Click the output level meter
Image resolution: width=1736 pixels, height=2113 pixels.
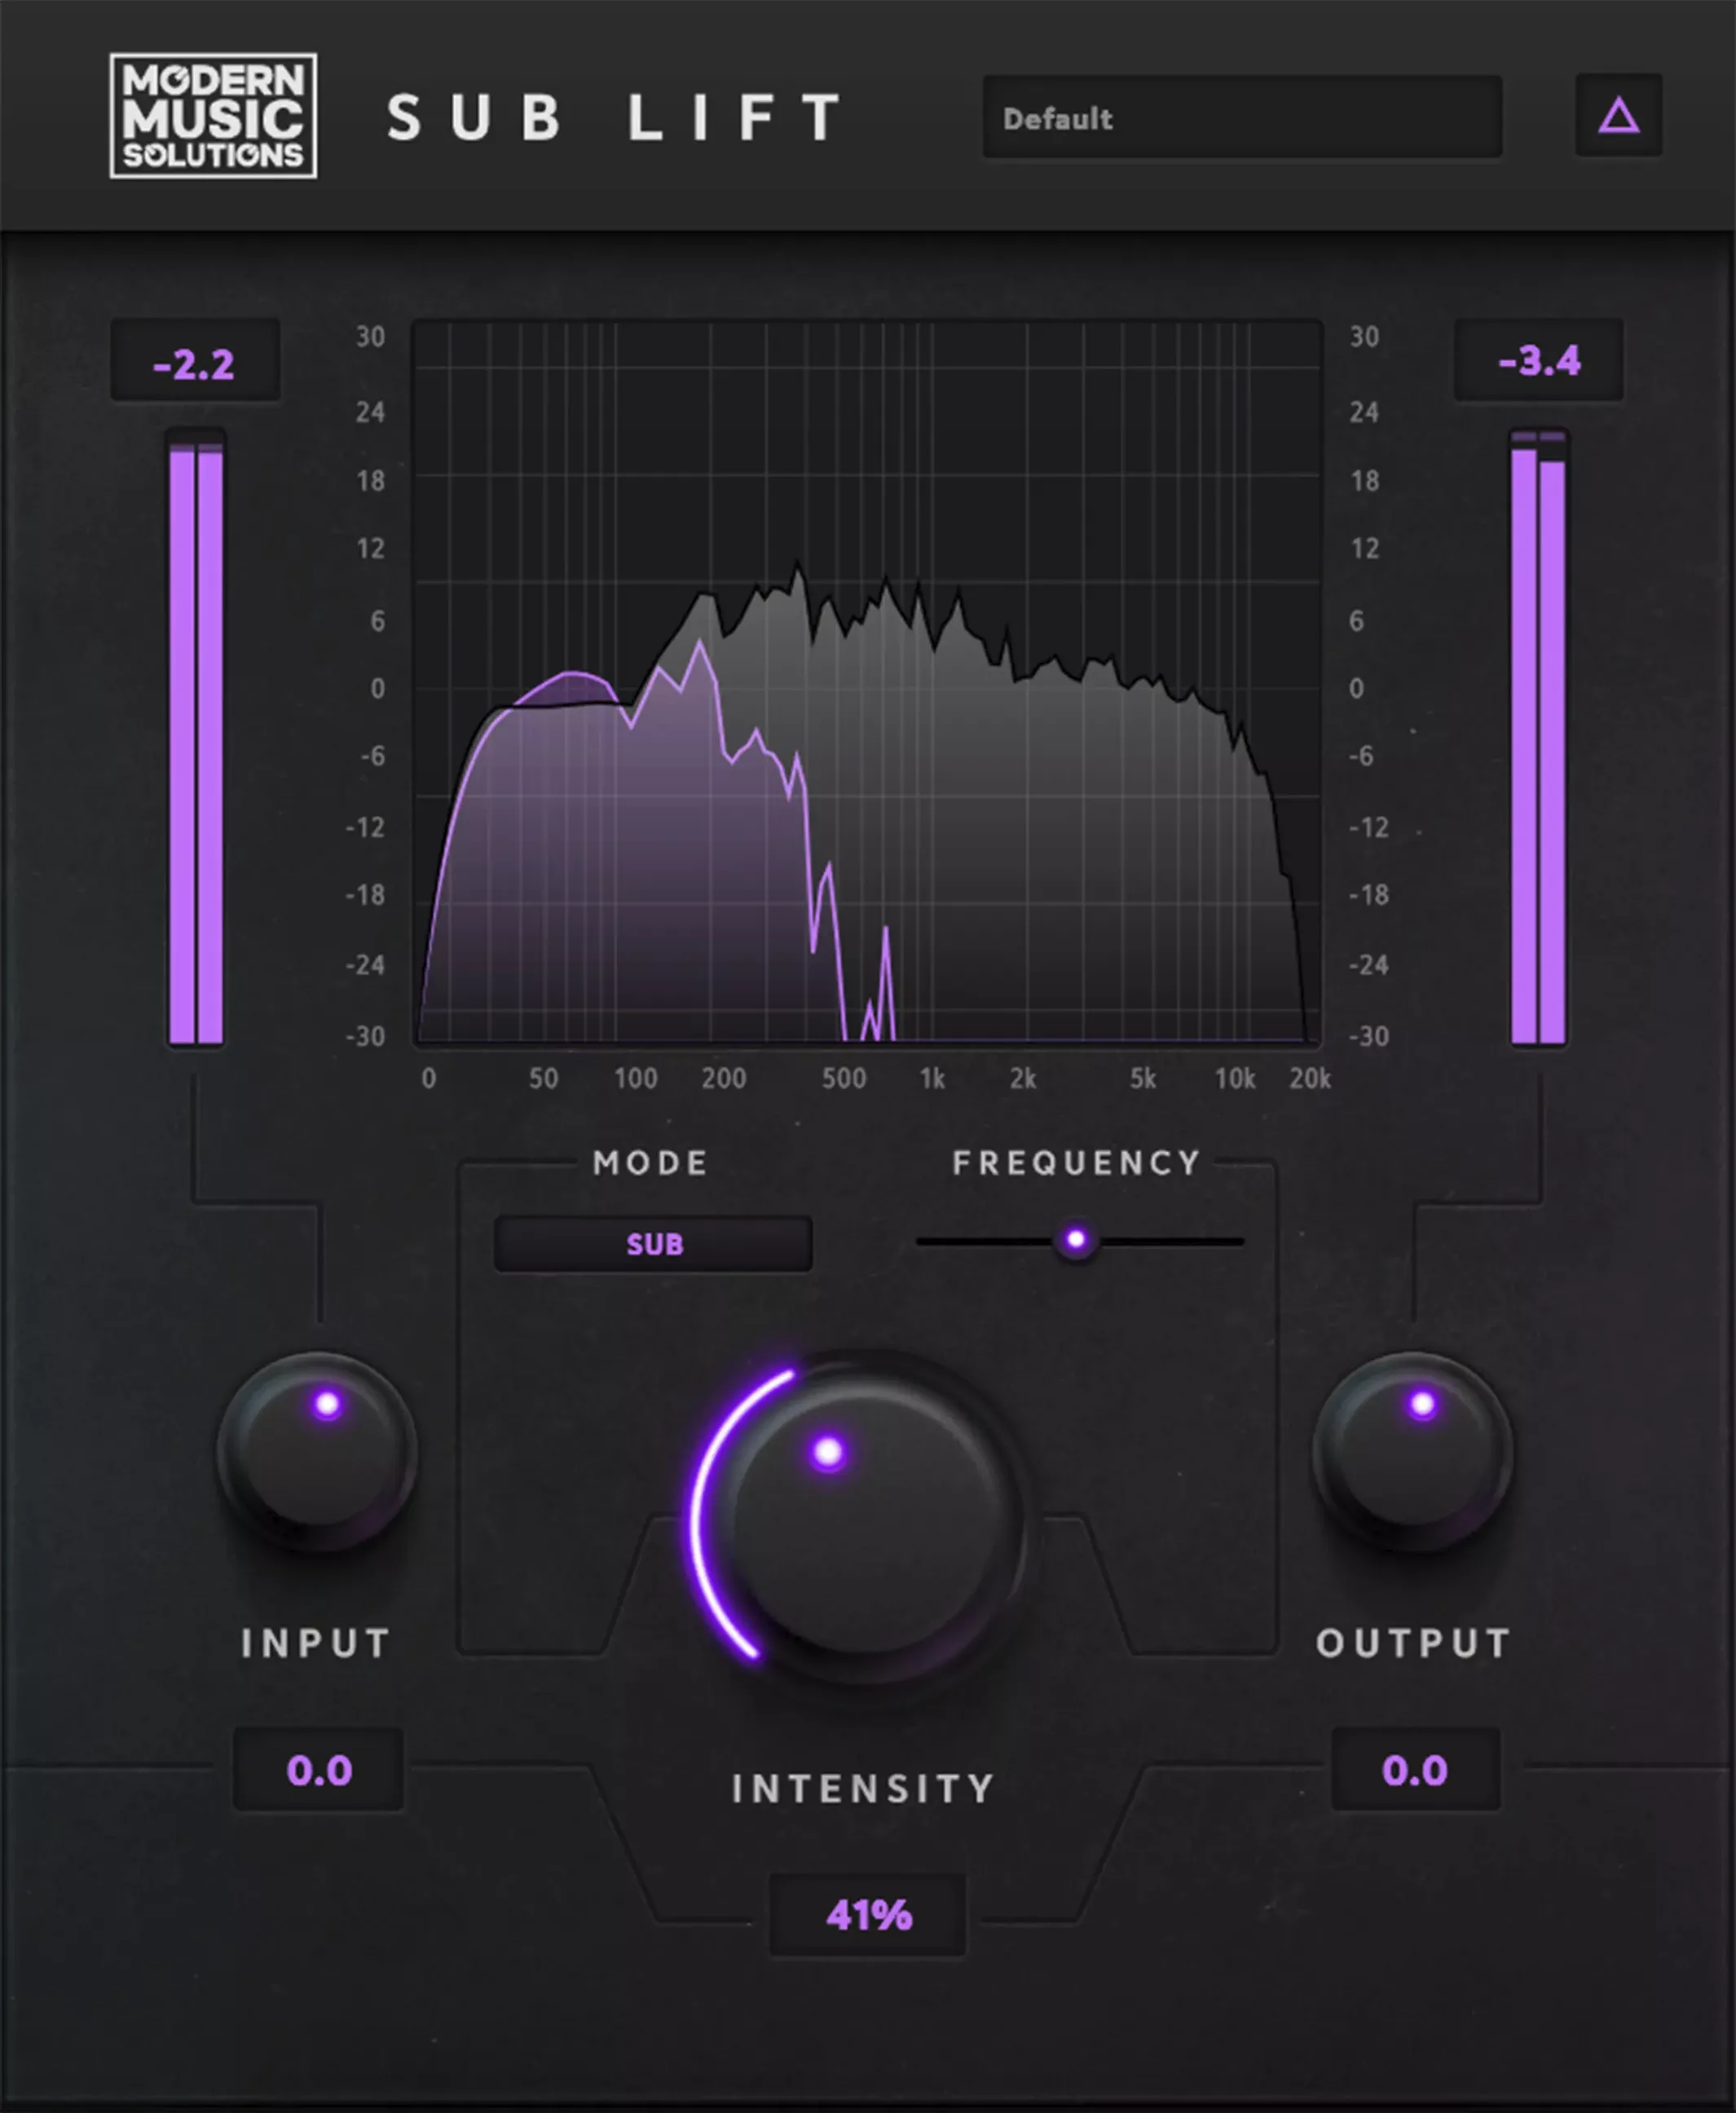1539,738
